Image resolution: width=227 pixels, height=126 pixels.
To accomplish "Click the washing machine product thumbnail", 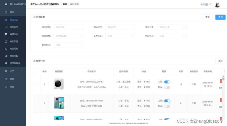I will [x=59, y=84].
